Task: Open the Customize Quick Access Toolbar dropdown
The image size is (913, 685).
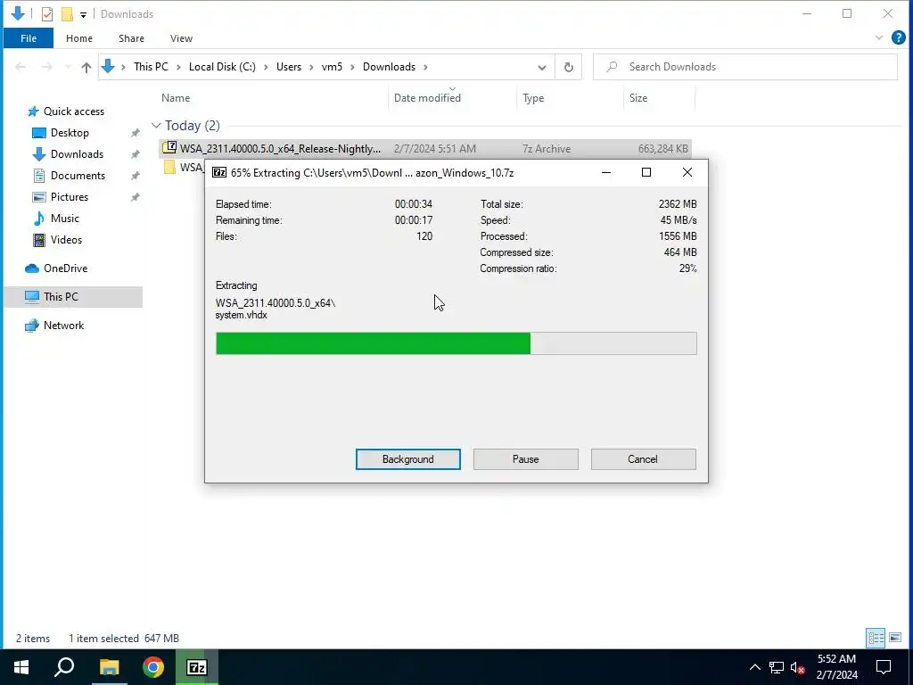Action: click(x=83, y=14)
